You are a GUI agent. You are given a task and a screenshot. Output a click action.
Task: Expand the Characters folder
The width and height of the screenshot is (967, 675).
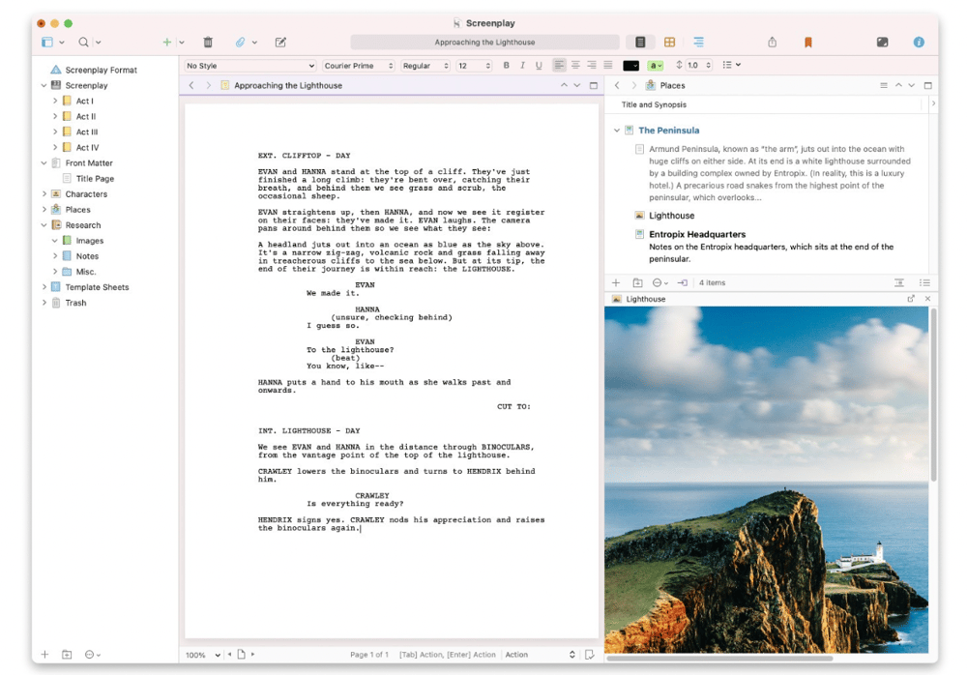click(44, 193)
